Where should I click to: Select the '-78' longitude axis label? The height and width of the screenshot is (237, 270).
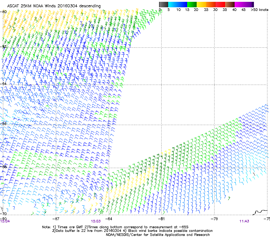pos(214,219)
